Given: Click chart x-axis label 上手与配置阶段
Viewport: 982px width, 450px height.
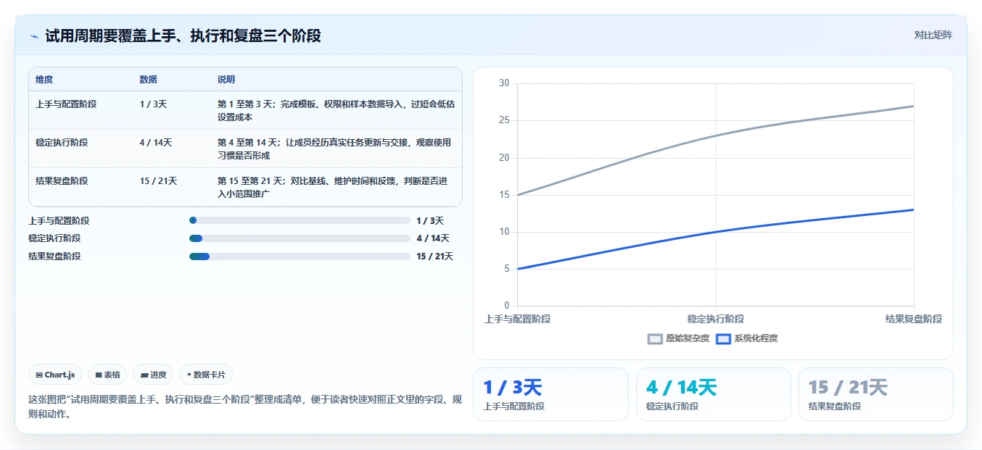Looking at the screenshot, I should 517,319.
